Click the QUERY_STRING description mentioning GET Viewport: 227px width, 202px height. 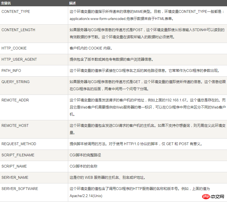(x=148, y=85)
